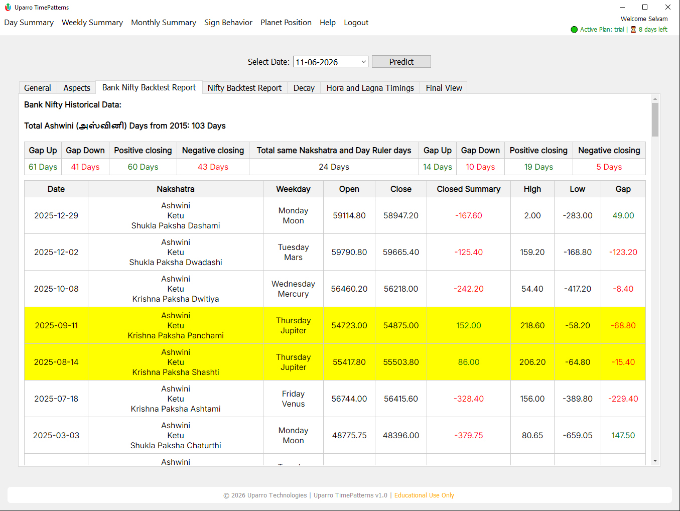Screen dimensions: 680x511
Task: Click the scrollbar up arrow
Action: pyautogui.click(x=655, y=99)
